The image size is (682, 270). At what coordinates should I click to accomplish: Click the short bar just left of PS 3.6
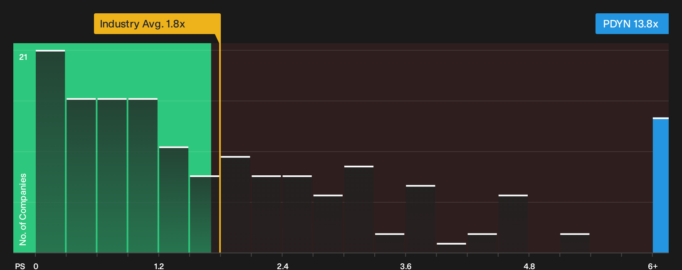click(390, 243)
